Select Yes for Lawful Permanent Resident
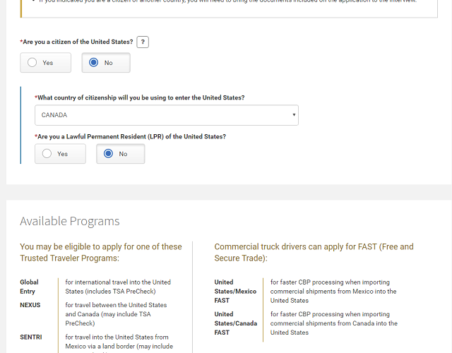 60,154
